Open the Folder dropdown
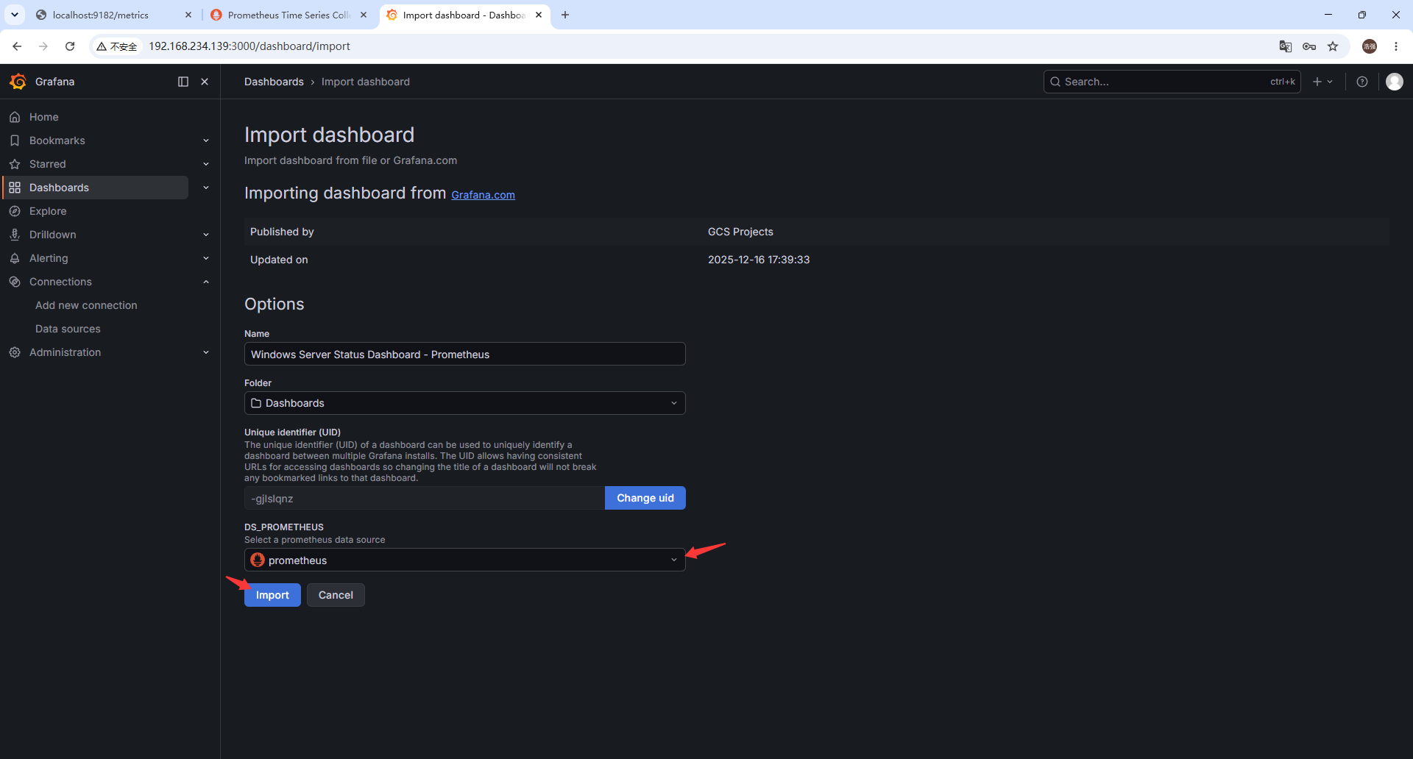 [464, 403]
